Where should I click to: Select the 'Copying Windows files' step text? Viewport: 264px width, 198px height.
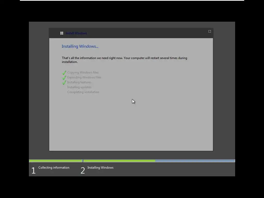(83, 72)
